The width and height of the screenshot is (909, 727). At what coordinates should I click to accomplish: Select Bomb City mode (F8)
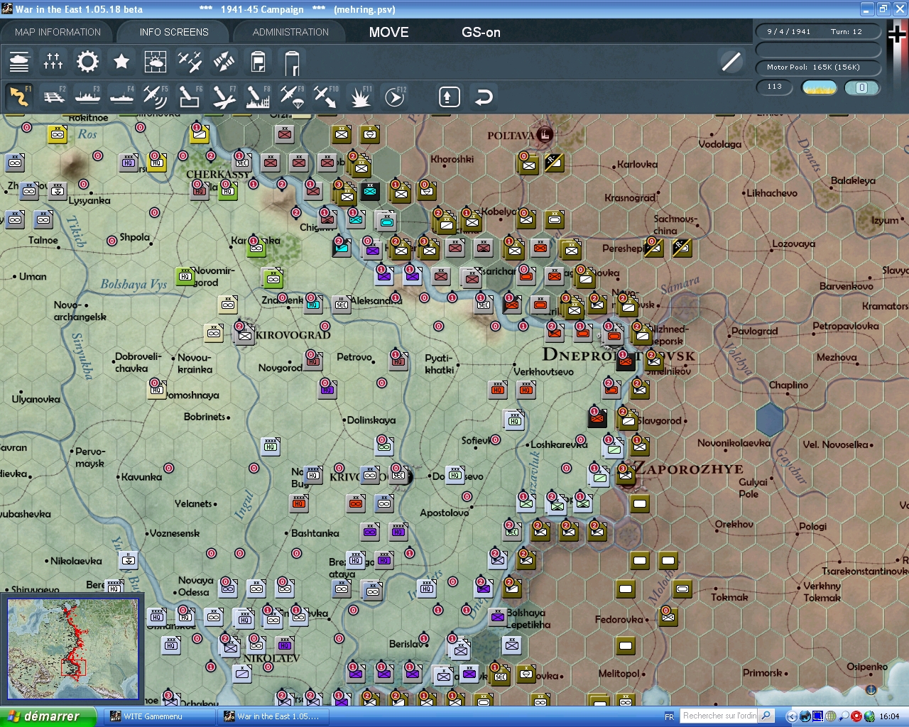coord(258,97)
